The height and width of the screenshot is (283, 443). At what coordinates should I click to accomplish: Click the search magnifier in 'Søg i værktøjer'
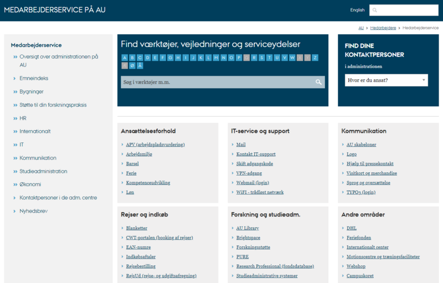tap(318, 82)
